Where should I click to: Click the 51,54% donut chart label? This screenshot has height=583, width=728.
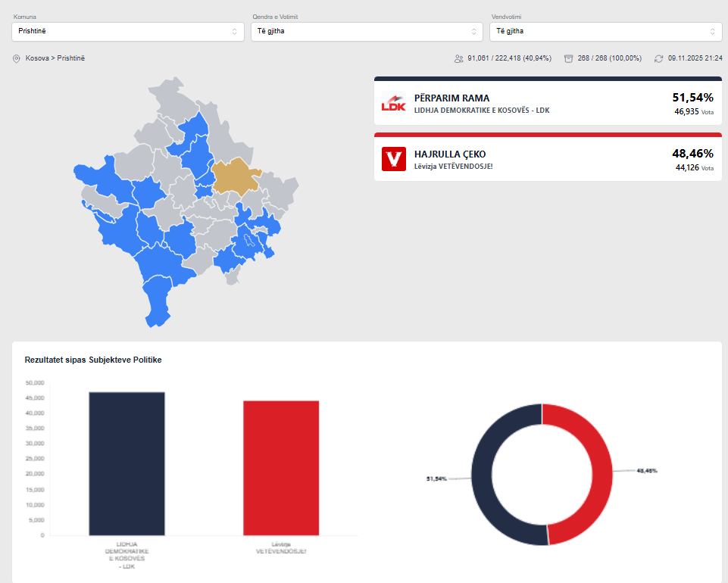(x=437, y=479)
